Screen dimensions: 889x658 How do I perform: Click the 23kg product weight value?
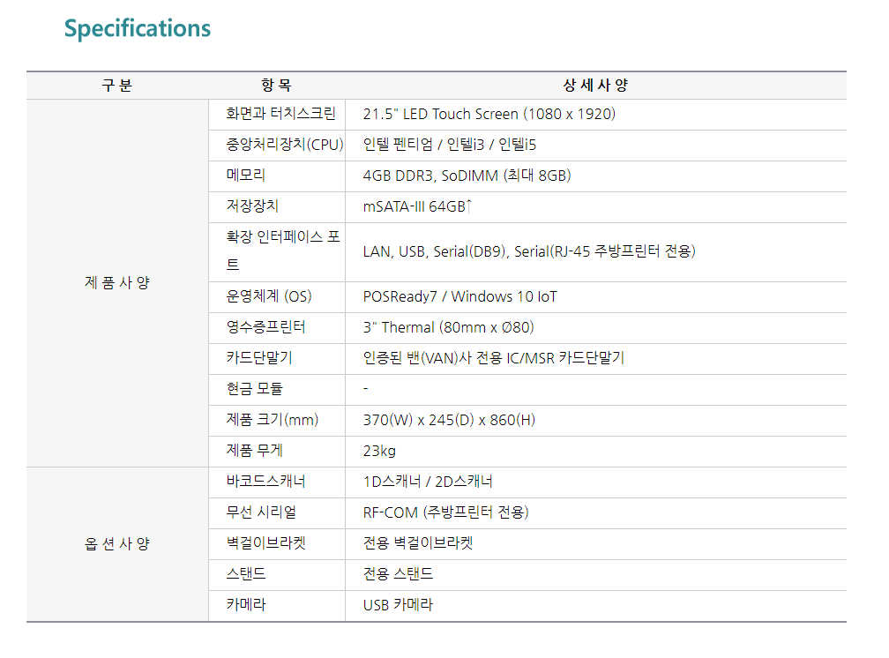coord(379,451)
